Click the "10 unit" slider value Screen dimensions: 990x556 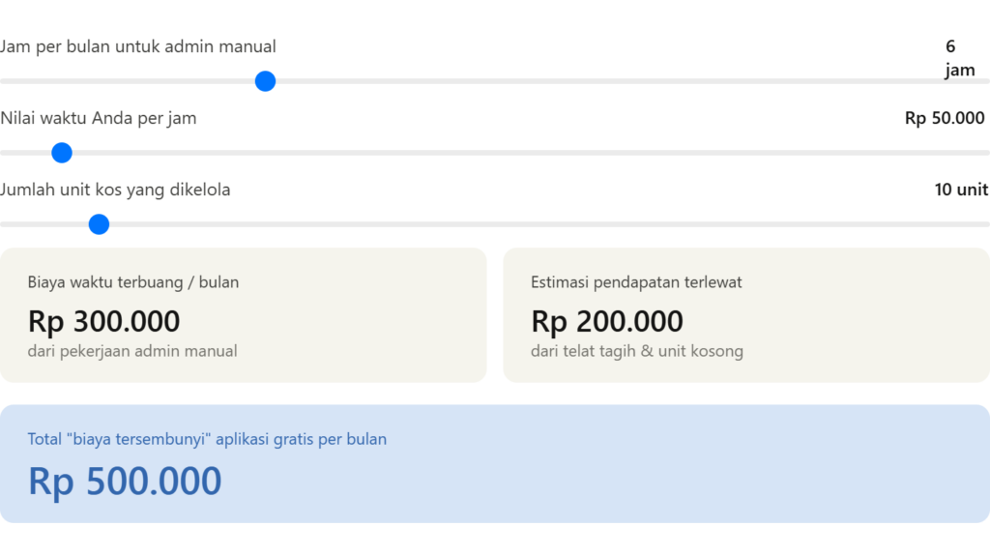pos(960,190)
